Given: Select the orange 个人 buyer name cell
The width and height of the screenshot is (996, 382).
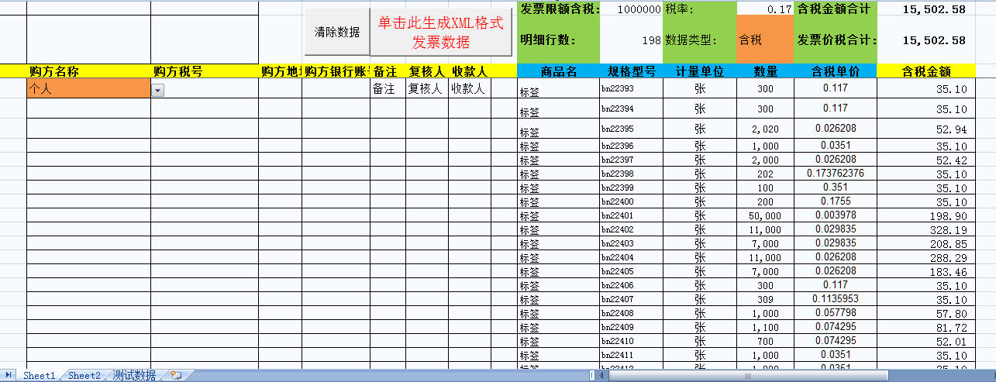Looking at the screenshot, I should click(88, 89).
